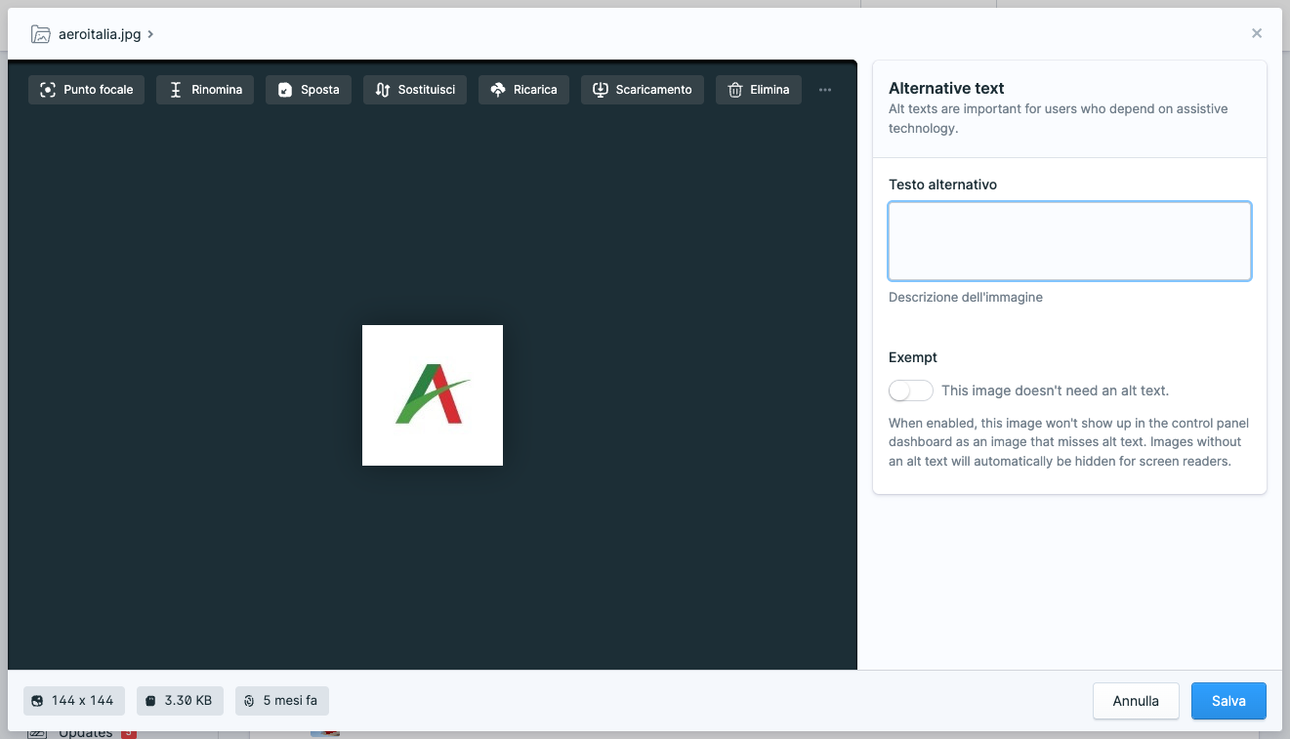Viewport: 1290px width, 739px height.
Task: Click the aeroitalia logo preview image
Action: 433,395
